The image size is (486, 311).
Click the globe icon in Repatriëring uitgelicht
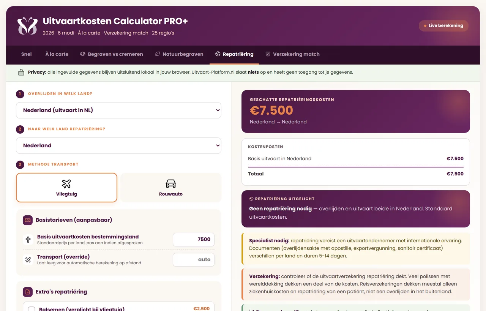coord(251,199)
